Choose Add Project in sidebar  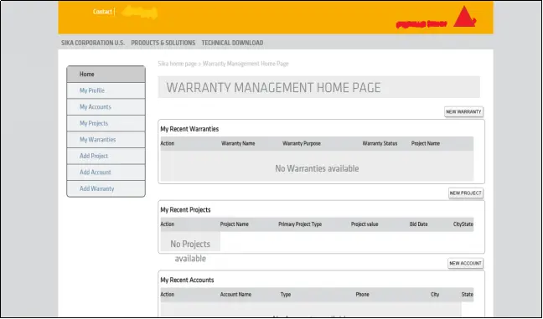(106, 156)
